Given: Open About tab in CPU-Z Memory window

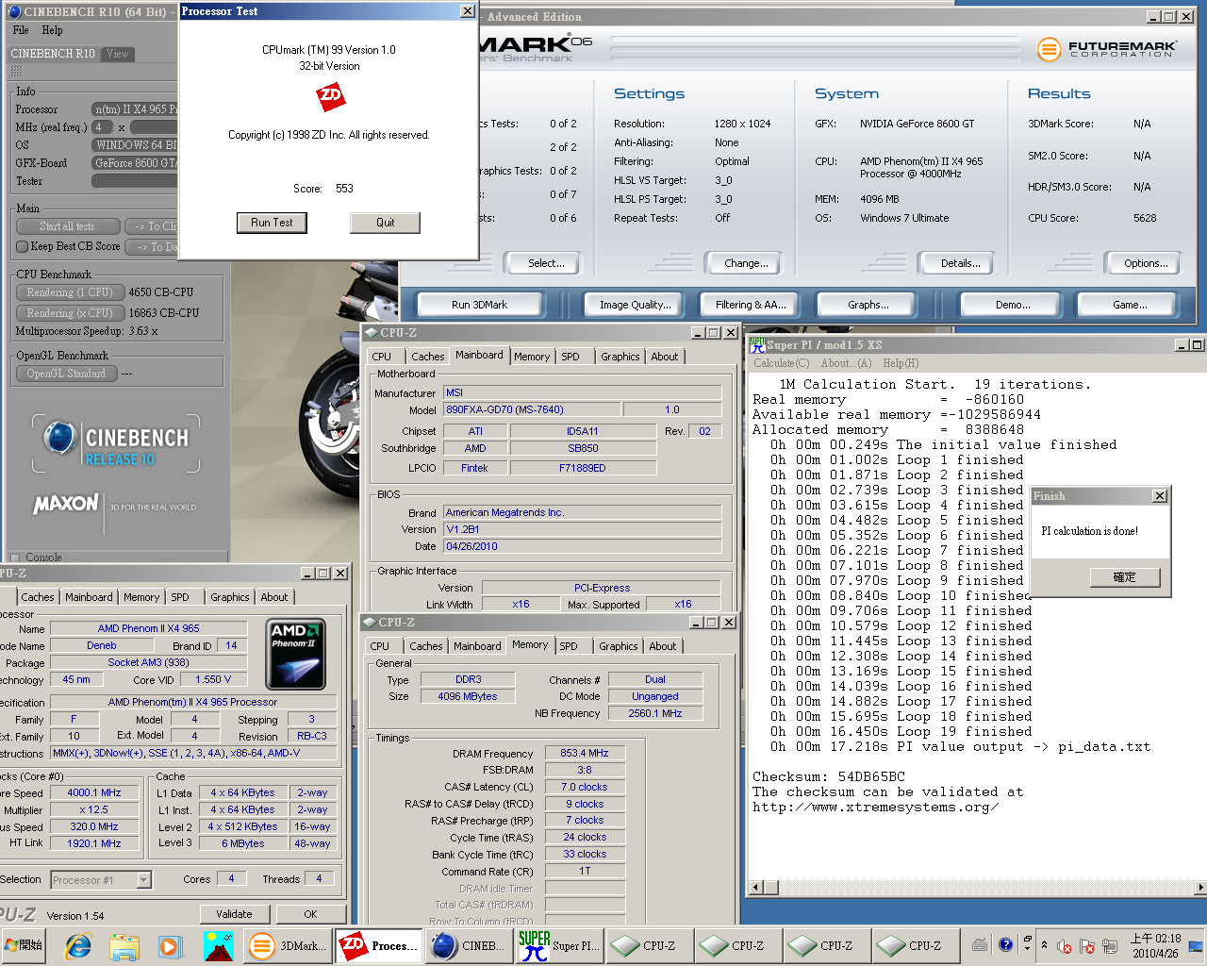Looking at the screenshot, I should [x=663, y=646].
